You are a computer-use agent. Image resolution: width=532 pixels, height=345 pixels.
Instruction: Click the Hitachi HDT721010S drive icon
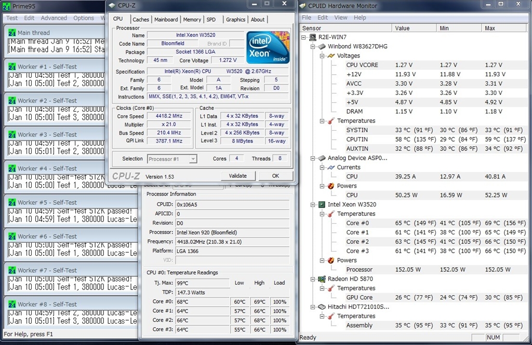click(x=322, y=307)
